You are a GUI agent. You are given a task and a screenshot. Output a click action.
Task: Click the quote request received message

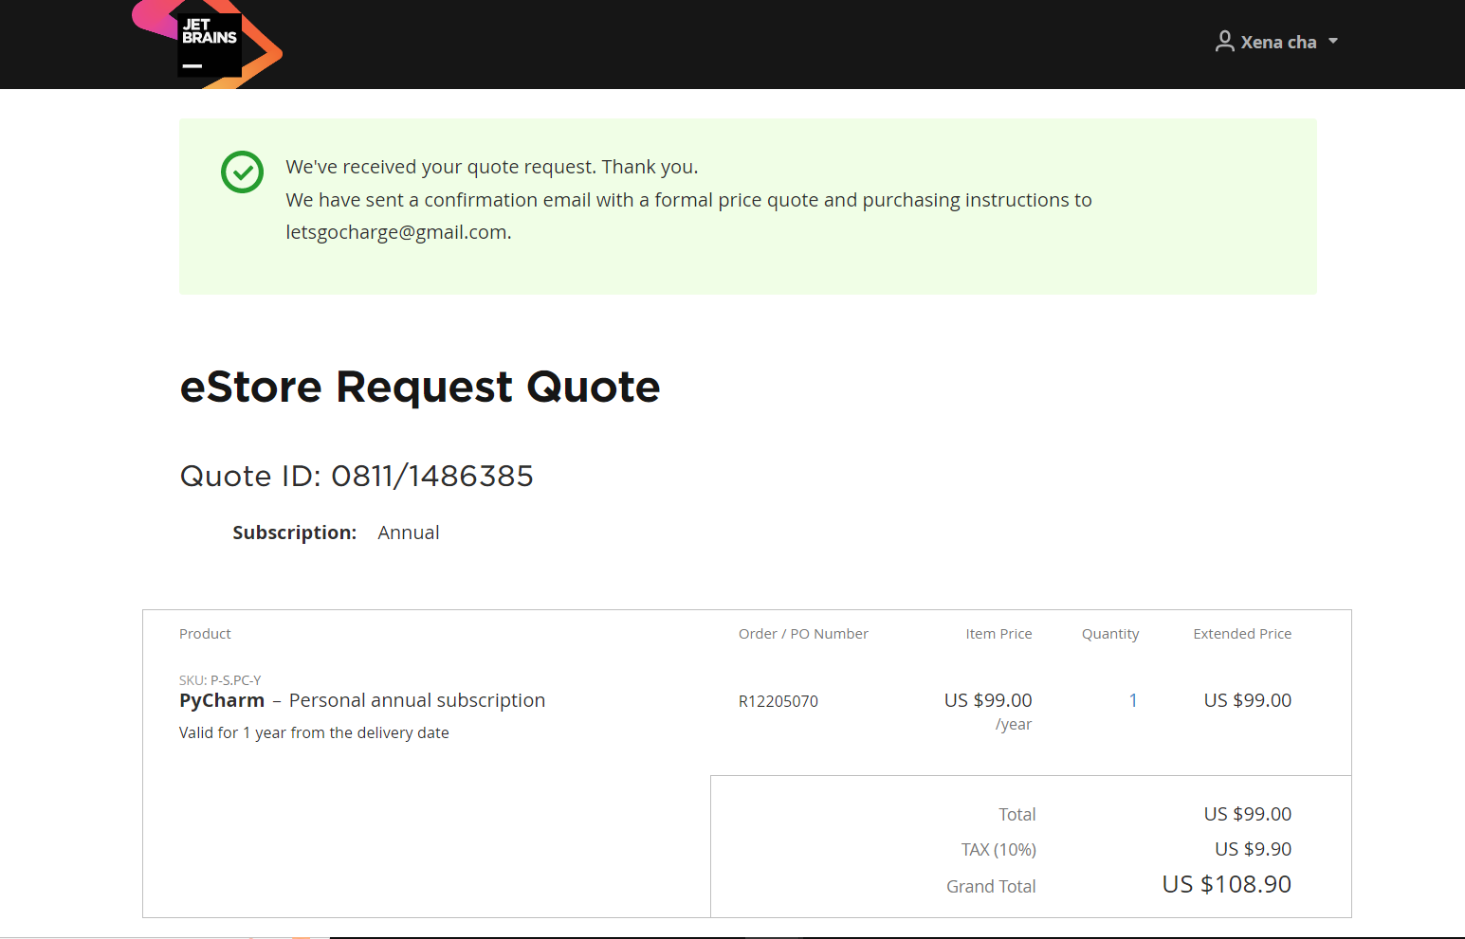pos(492,167)
